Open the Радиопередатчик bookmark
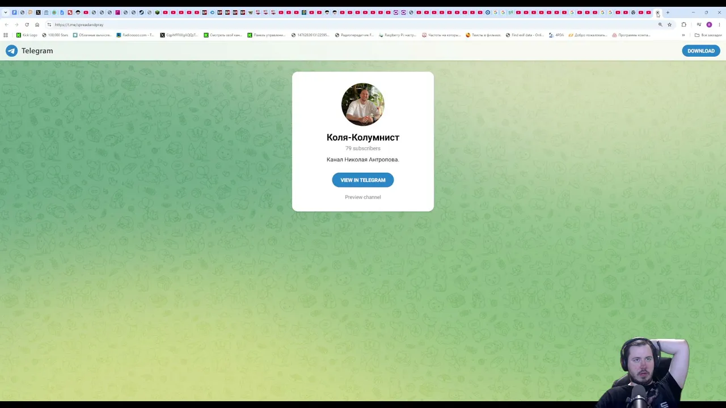Screen dimensions: 726x408 click(354, 35)
